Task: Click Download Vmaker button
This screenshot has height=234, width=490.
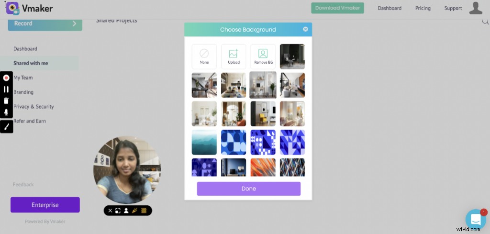Action: tap(337, 8)
